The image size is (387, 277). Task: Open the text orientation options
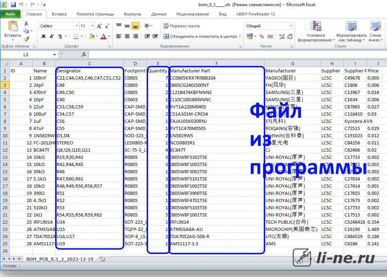click(148, 26)
